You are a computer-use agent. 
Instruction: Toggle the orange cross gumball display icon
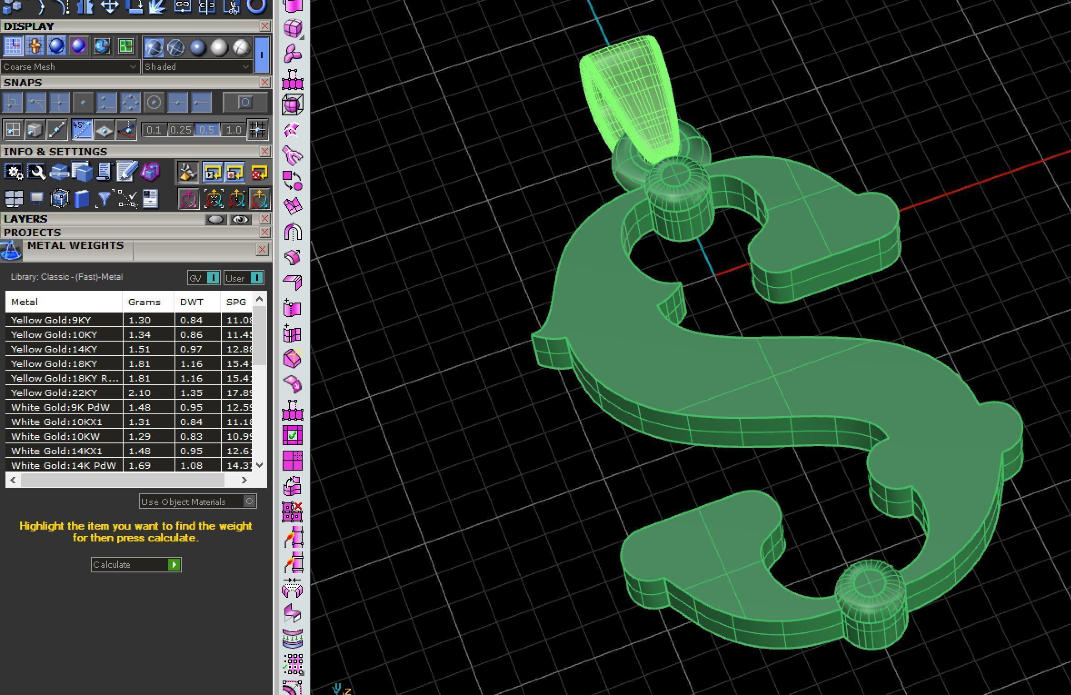[35, 46]
